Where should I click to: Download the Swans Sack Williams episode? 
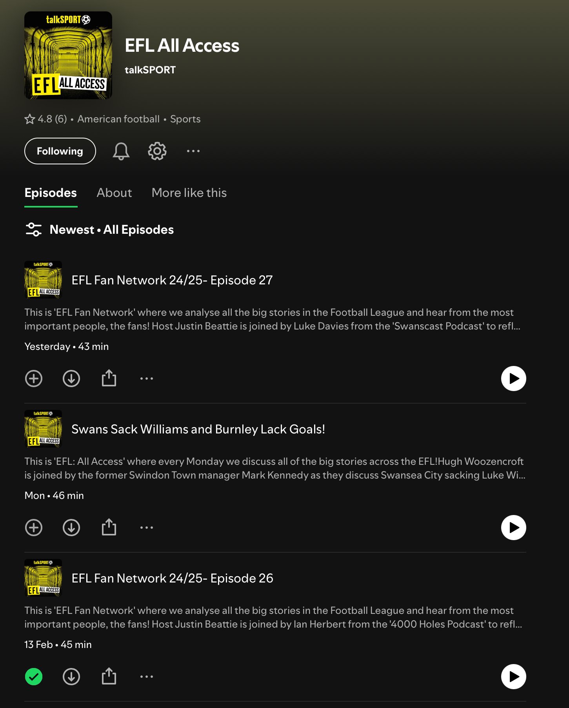click(x=71, y=528)
